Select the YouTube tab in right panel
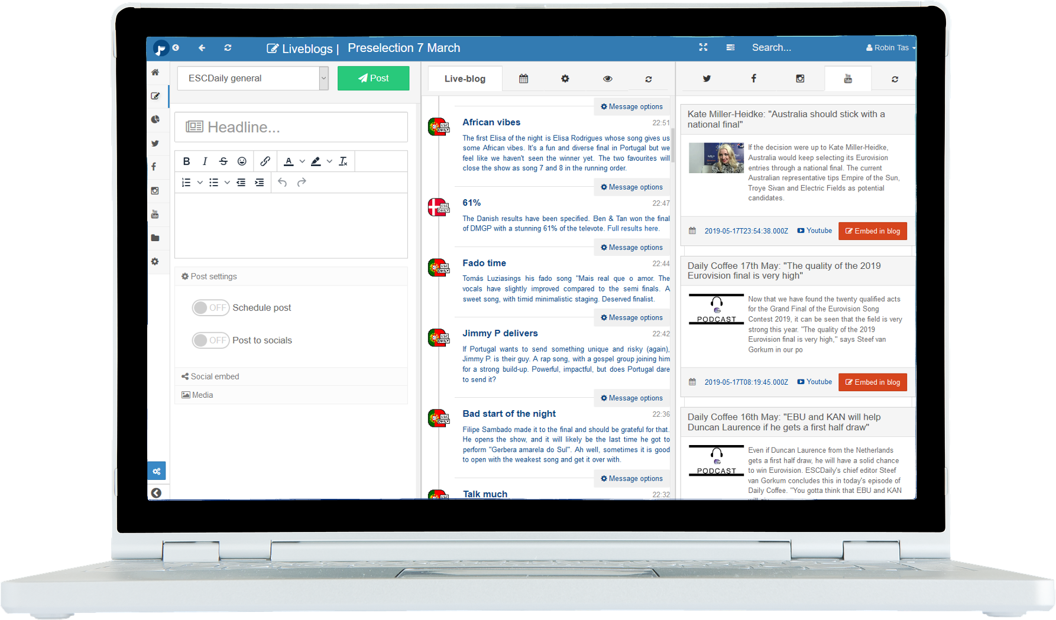 click(x=848, y=79)
